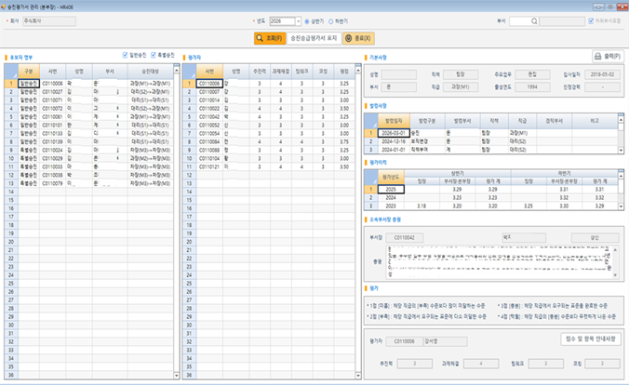Click the candidate list vertical scrollbar track
629x385 pixels.
click(177, 222)
